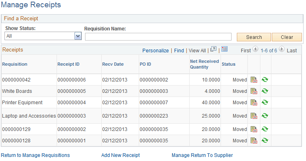Click Receipt ID 0000000006

click(72, 80)
